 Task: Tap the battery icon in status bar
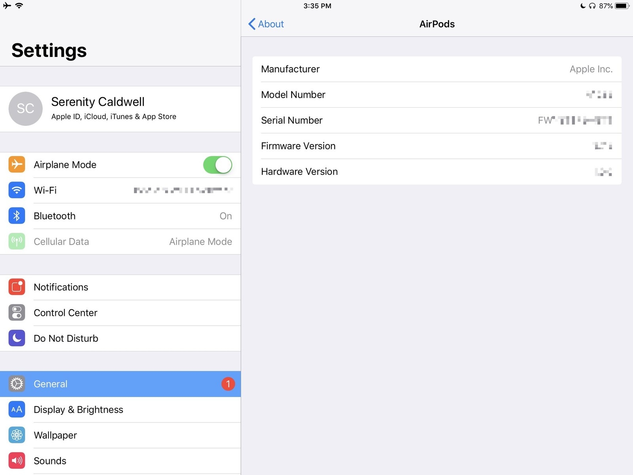[x=622, y=6]
